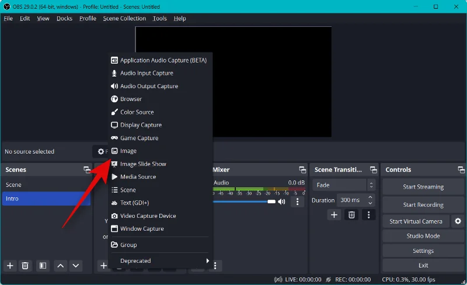Move scene up with arrow icon
The width and height of the screenshot is (467, 285).
[x=61, y=265]
